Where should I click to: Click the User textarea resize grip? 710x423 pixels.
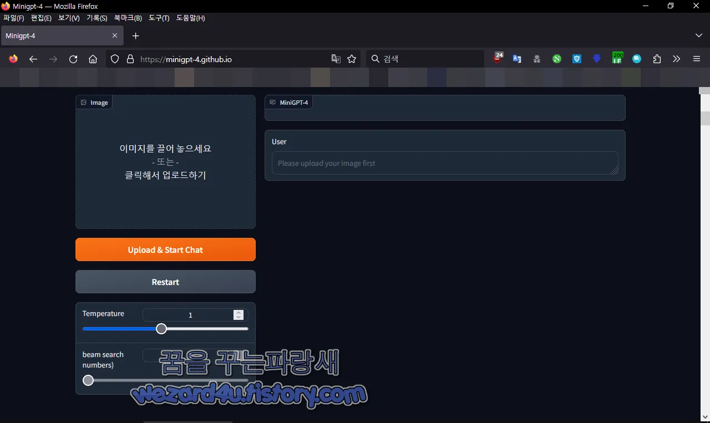(614, 171)
